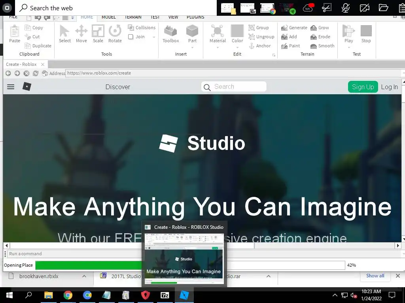The width and height of the screenshot is (405, 303).
Task: Click the Opening Place progress bar
Action: coord(190,265)
